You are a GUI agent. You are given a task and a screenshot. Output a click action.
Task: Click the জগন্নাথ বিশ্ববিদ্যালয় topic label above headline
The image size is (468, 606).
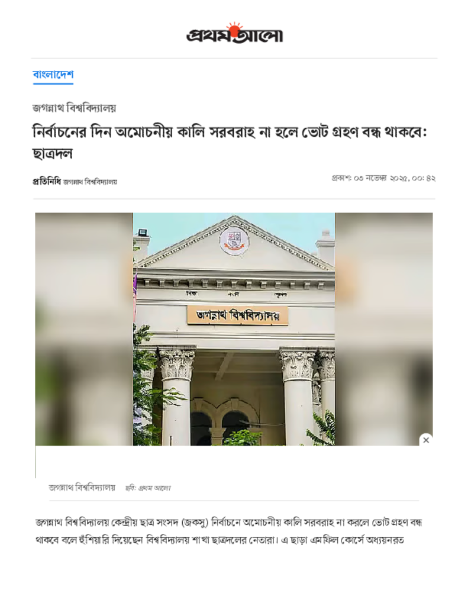click(x=74, y=108)
